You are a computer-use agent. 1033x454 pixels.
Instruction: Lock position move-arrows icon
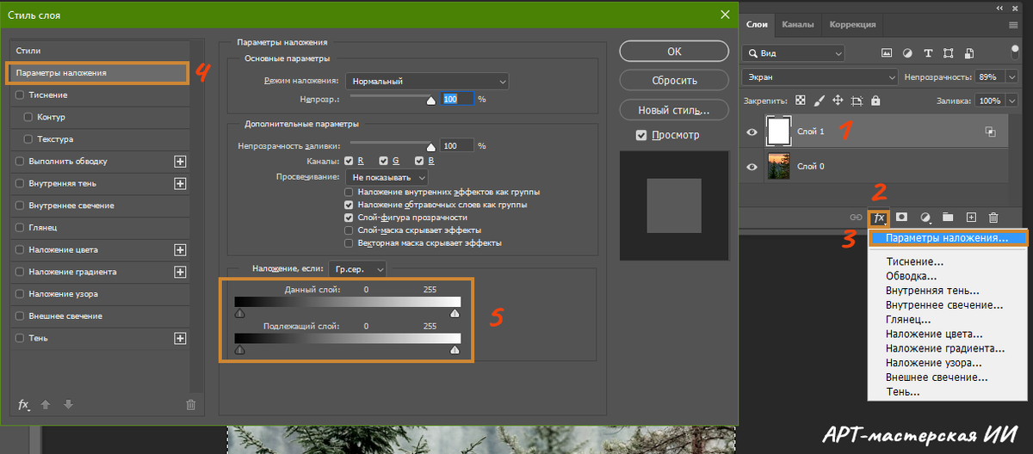click(x=838, y=101)
